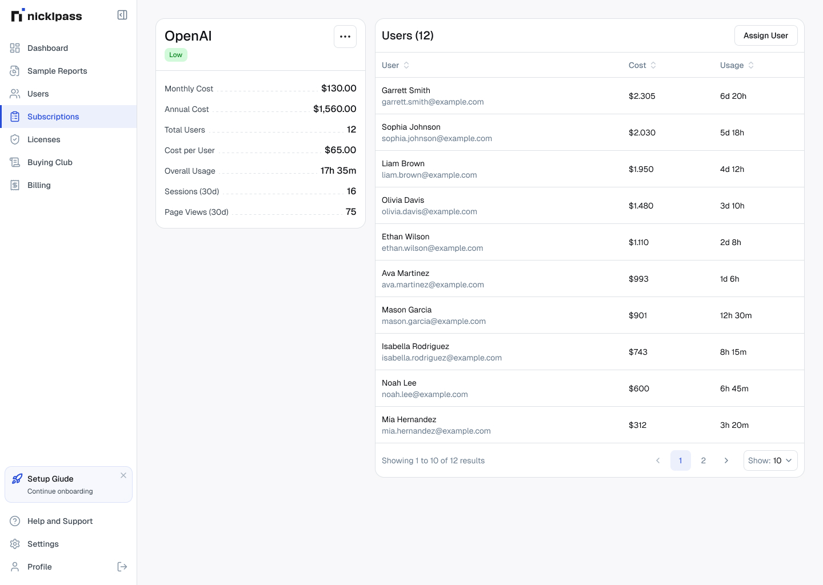The width and height of the screenshot is (823, 585).
Task: Go to page 2 of results
Action: 704,460
